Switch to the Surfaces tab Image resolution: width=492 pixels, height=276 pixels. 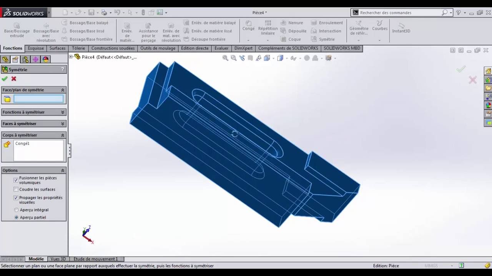click(57, 48)
